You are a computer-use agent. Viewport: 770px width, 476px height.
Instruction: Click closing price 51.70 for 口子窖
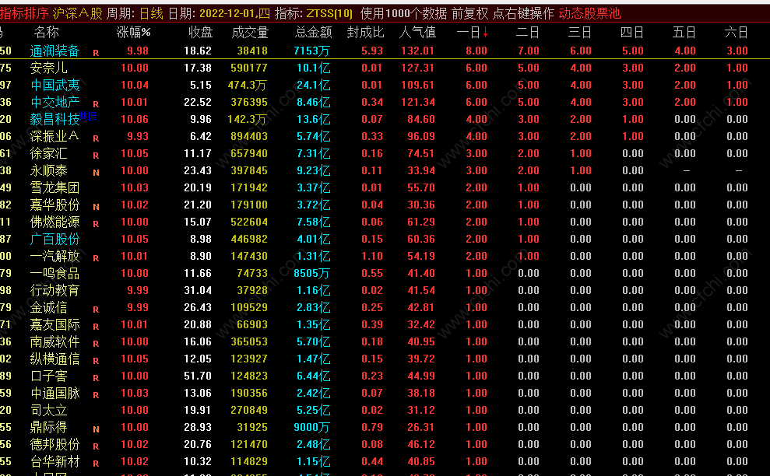pyautogui.click(x=198, y=376)
